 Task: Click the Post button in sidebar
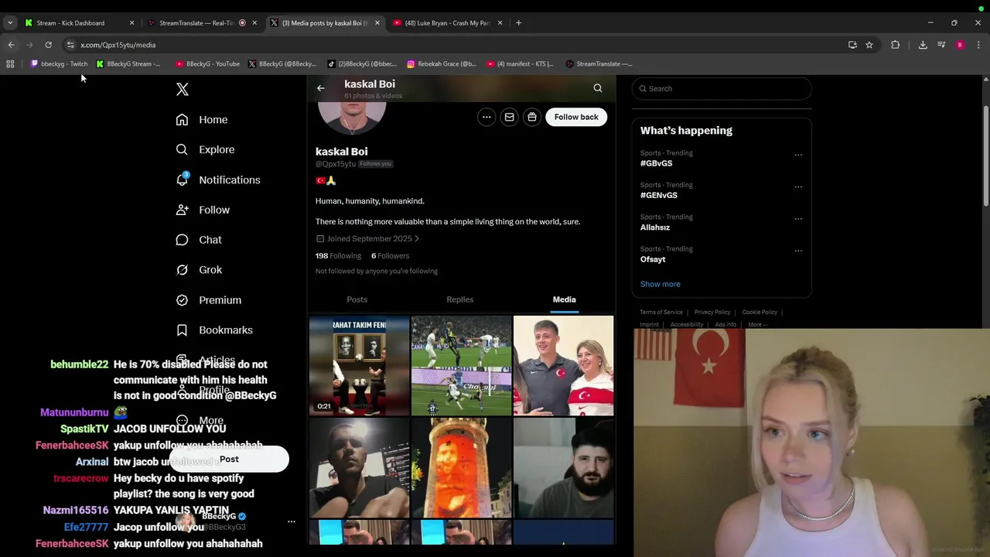229,460
